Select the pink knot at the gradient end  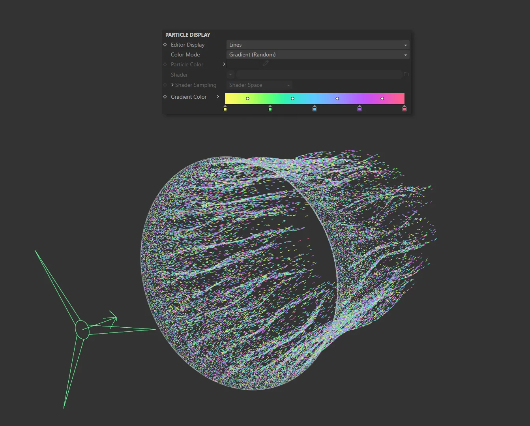point(404,108)
